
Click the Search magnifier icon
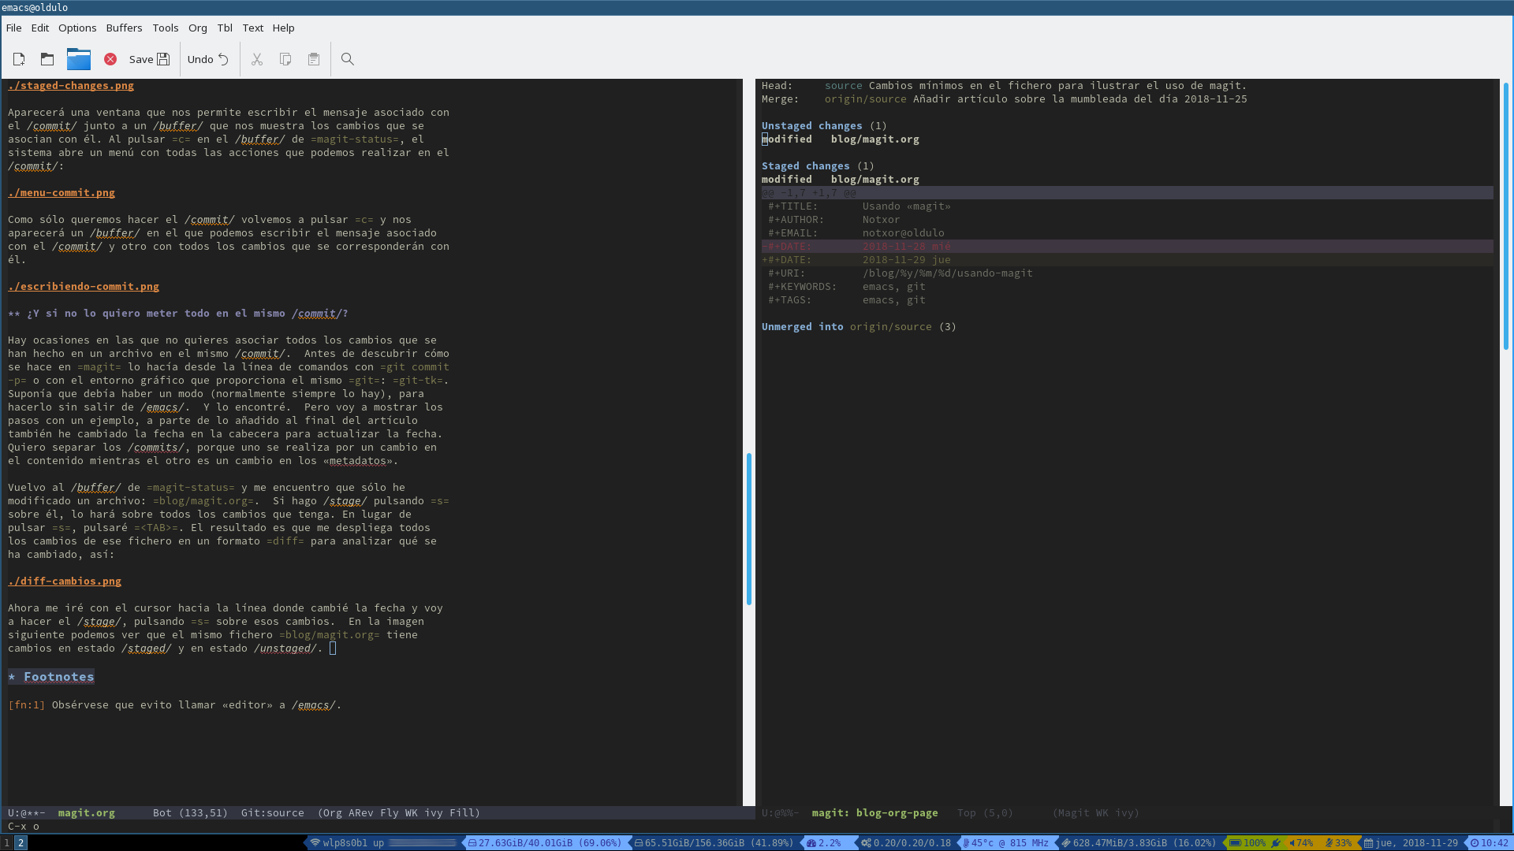click(x=348, y=59)
